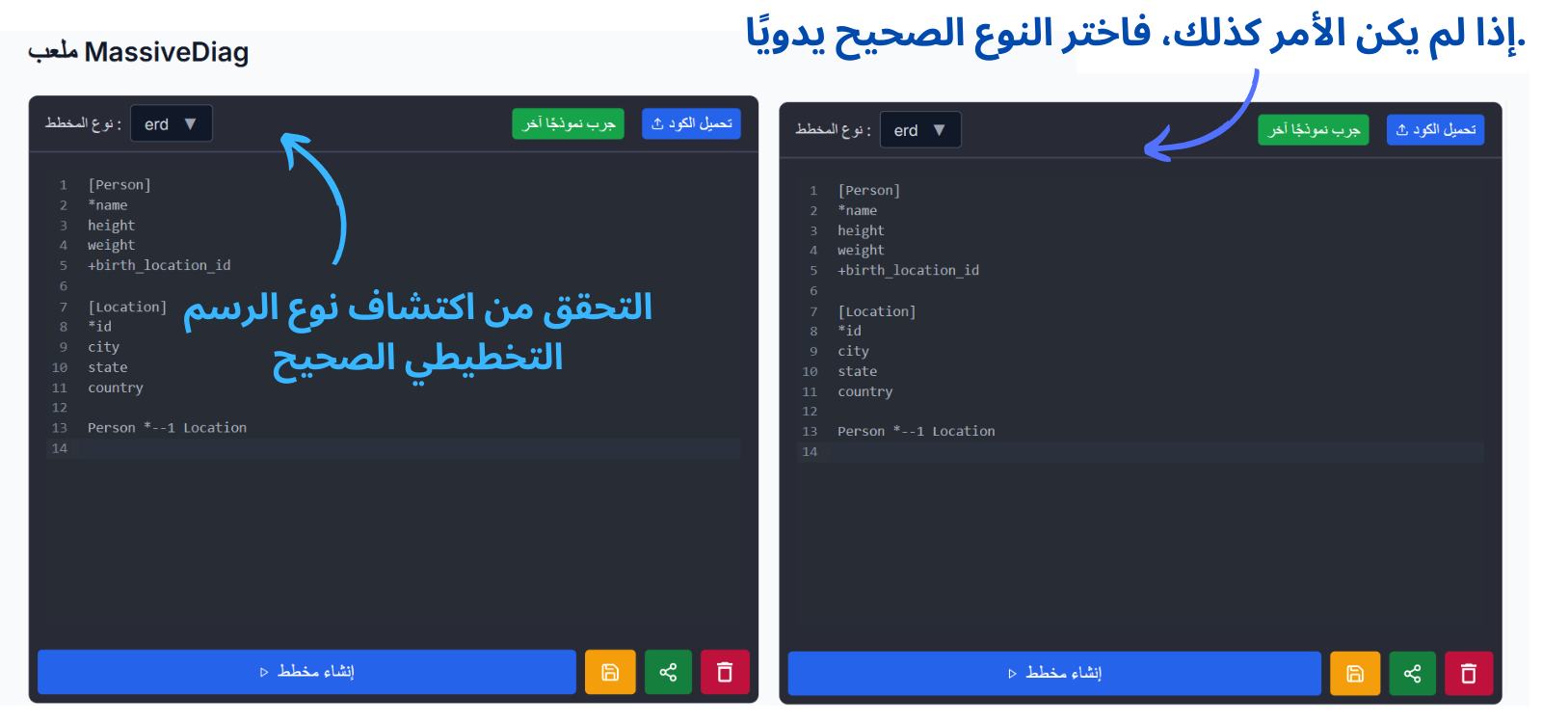
Task: Click the green share icon in right panel
Action: click(x=1412, y=674)
